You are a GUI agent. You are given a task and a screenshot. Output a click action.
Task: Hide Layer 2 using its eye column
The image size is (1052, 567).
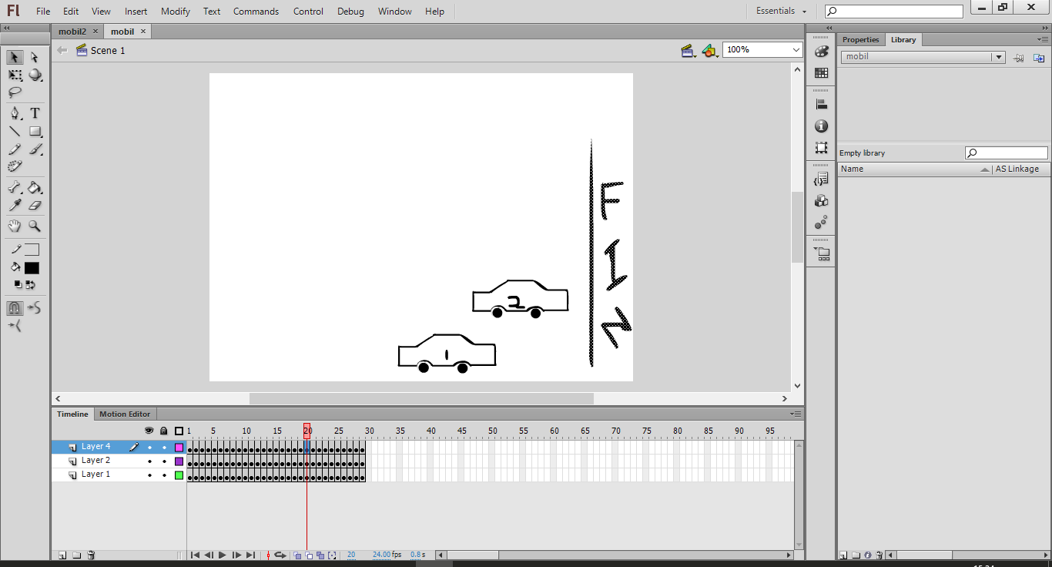tap(149, 461)
